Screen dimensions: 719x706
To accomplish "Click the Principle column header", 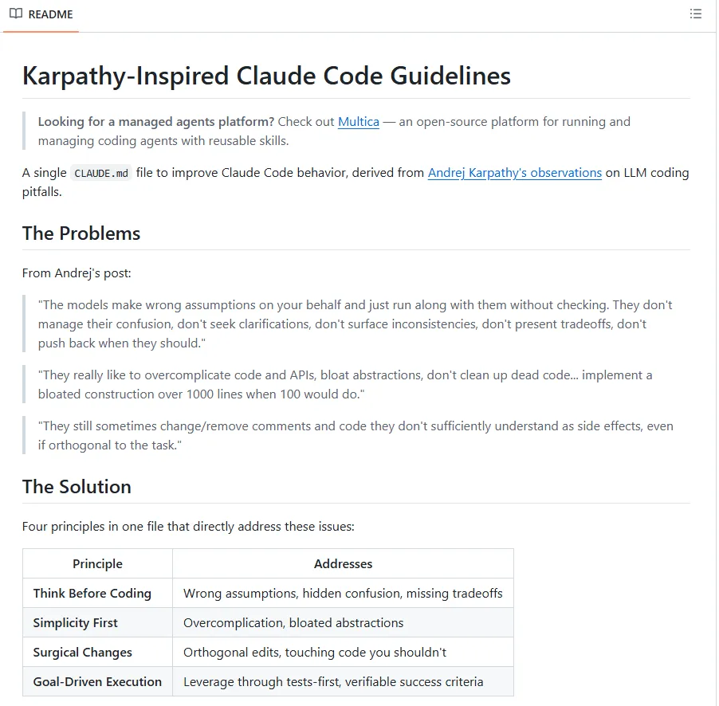I will [x=97, y=563].
